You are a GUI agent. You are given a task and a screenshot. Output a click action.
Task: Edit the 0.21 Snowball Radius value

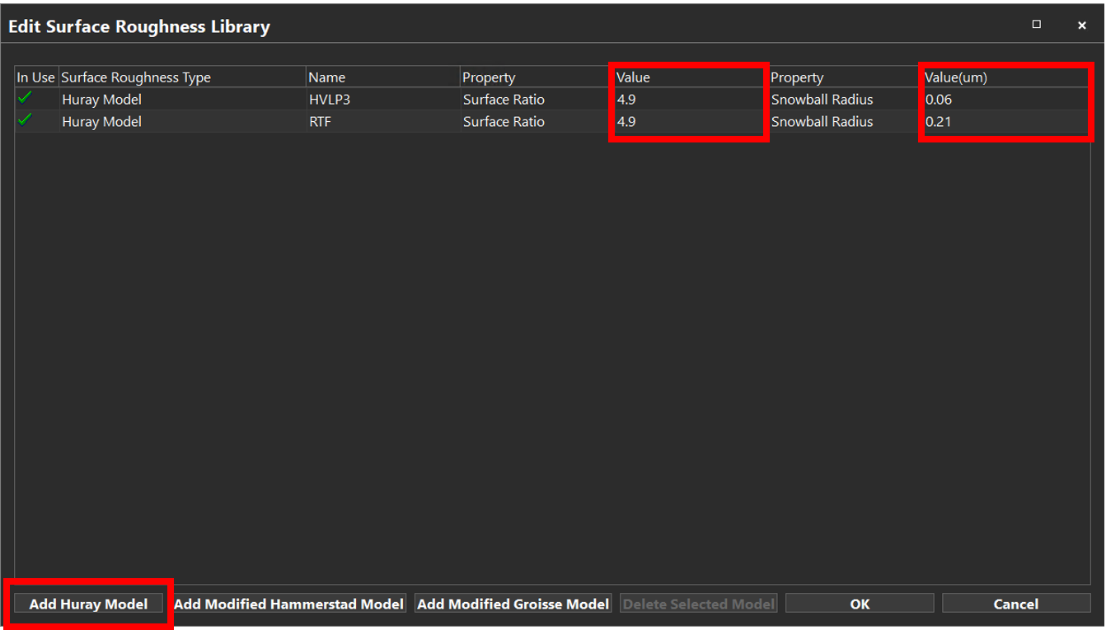tap(1006, 122)
